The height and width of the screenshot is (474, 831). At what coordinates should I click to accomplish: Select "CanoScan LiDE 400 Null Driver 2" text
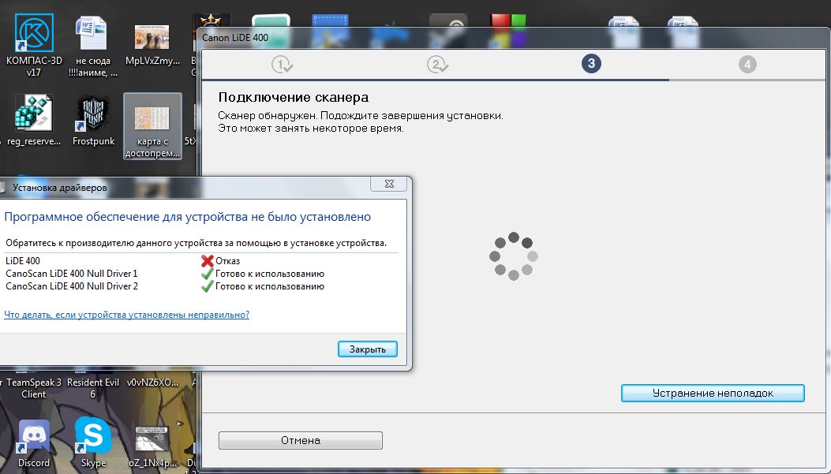pos(72,286)
